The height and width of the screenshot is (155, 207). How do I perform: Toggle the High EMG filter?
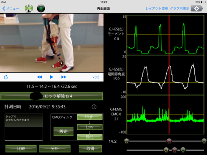click(x=90, y=117)
